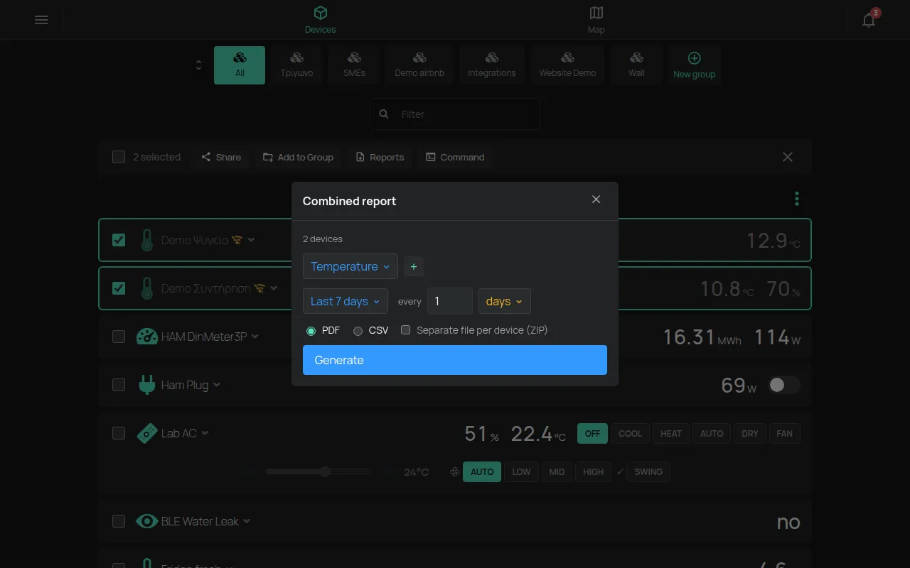The image size is (910, 568).
Task: Set Lab AC mode to COOL
Action: [630, 434]
